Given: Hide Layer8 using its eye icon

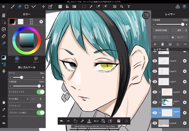Looking at the screenshot, I should [155, 123].
